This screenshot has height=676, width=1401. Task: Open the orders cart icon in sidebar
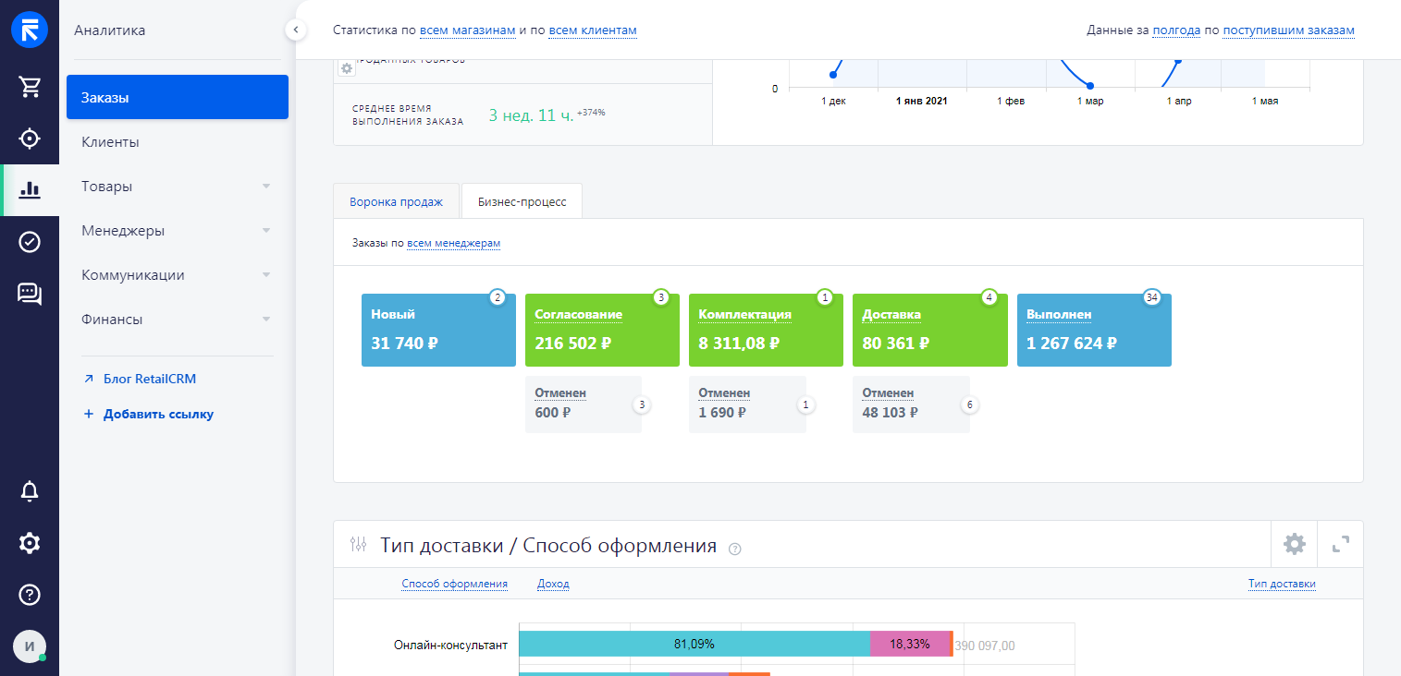click(30, 87)
